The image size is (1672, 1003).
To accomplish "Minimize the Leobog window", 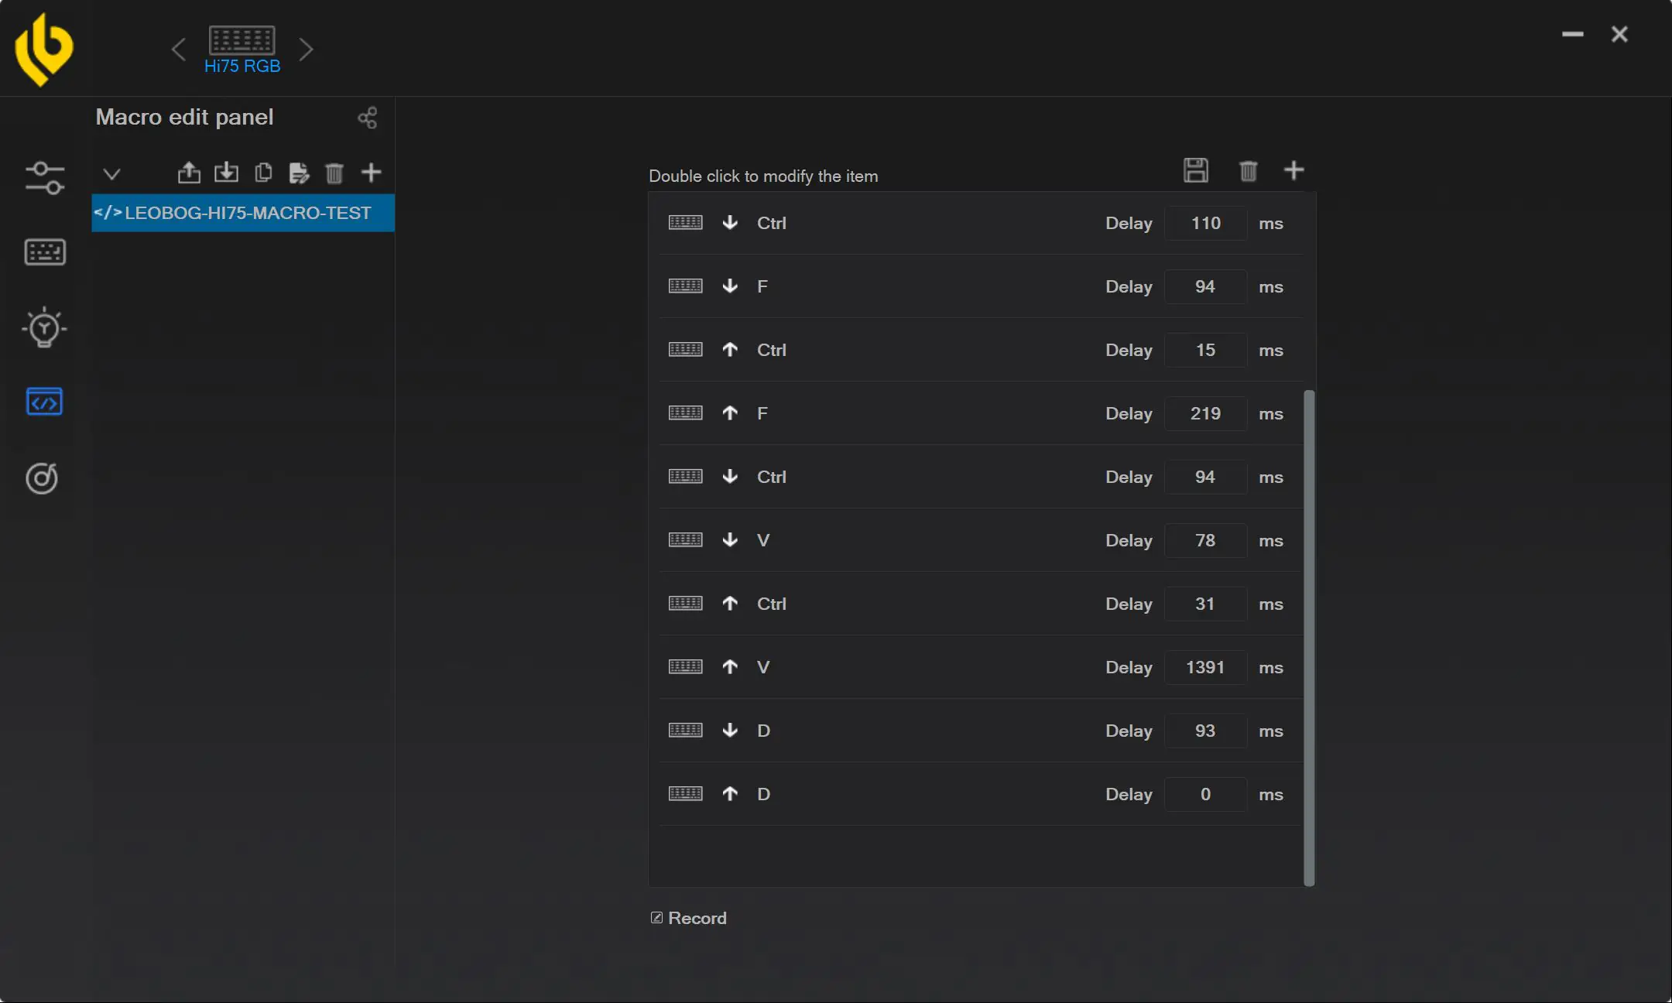I will 1572,34.
